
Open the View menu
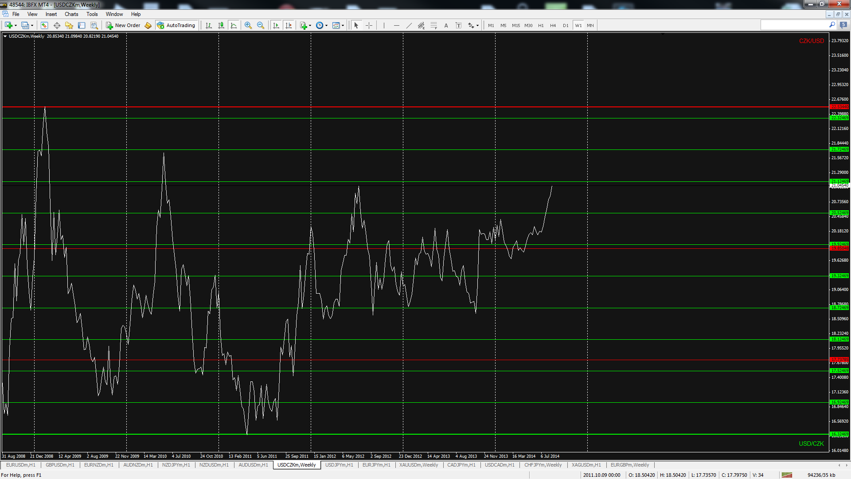point(32,14)
